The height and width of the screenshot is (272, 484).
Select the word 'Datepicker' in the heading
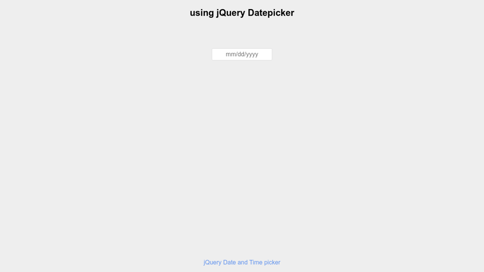[x=271, y=13]
